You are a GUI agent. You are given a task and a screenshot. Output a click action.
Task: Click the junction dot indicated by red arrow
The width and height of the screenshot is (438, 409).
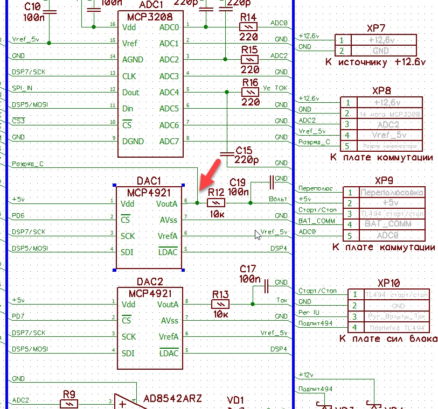click(x=197, y=203)
